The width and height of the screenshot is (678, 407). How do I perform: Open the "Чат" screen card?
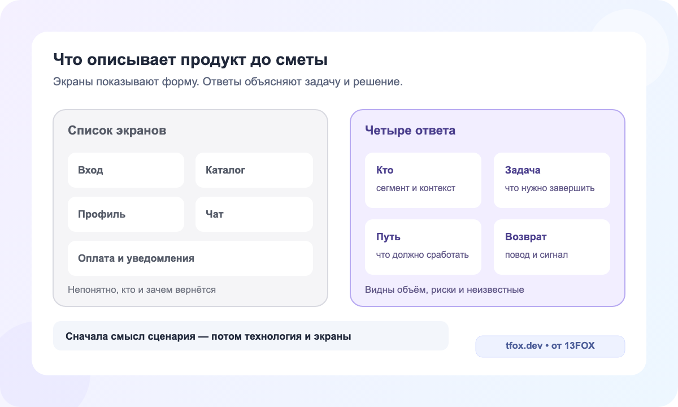(x=254, y=214)
